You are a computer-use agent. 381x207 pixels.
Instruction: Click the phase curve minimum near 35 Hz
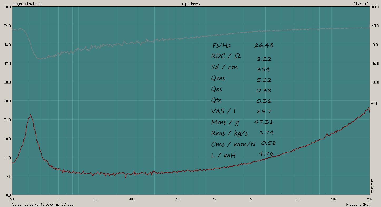point(40,59)
